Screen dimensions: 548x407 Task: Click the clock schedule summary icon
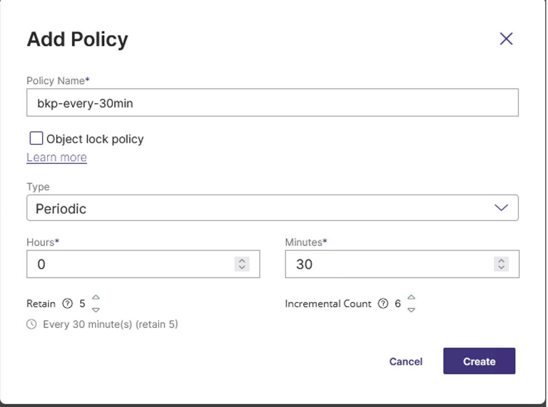click(x=32, y=325)
